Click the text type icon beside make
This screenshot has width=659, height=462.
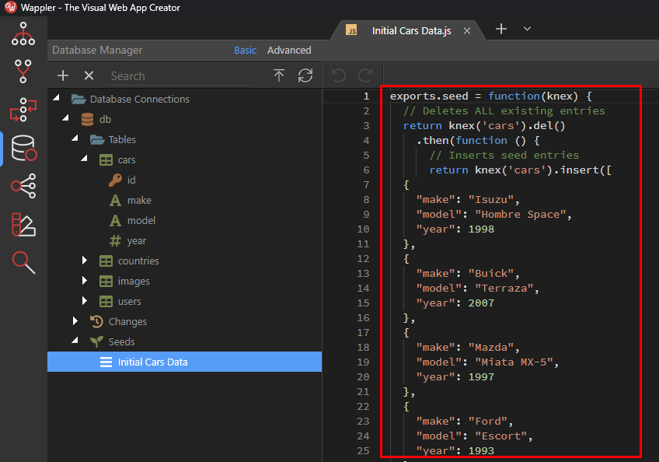(x=115, y=201)
